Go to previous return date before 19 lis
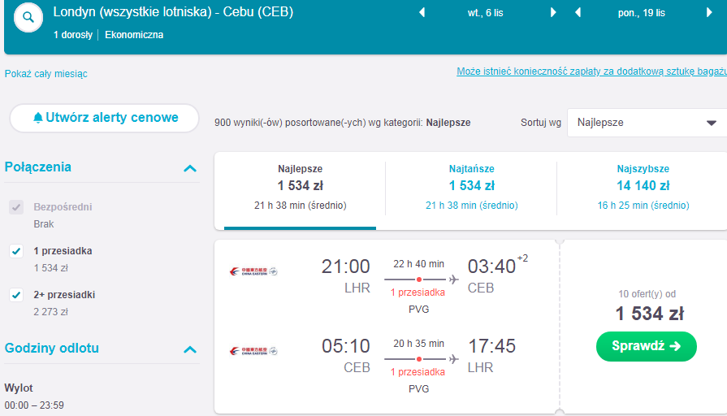The height and width of the screenshot is (416, 727). [578, 12]
